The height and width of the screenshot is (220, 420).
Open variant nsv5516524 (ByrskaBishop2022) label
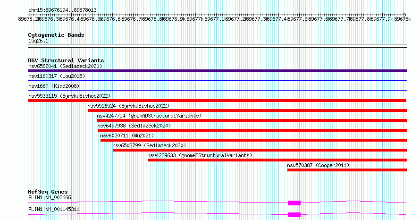[x=128, y=106]
